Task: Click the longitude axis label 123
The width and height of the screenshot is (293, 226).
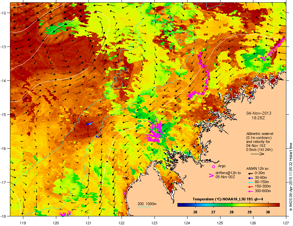Action: coord(154,223)
